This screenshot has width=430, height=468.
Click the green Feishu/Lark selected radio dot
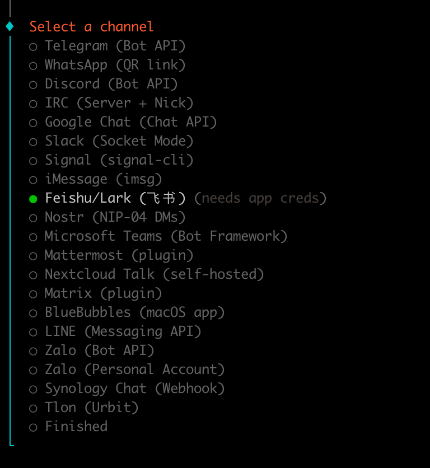coord(33,199)
